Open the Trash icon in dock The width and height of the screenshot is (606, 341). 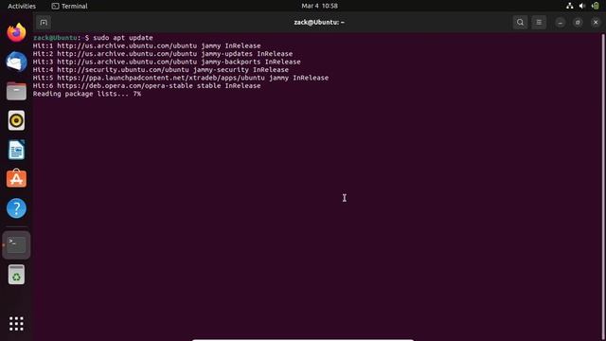[x=16, y=275]
